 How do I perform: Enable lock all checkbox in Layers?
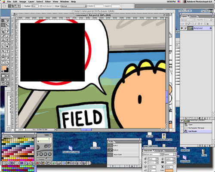(205, 24)
